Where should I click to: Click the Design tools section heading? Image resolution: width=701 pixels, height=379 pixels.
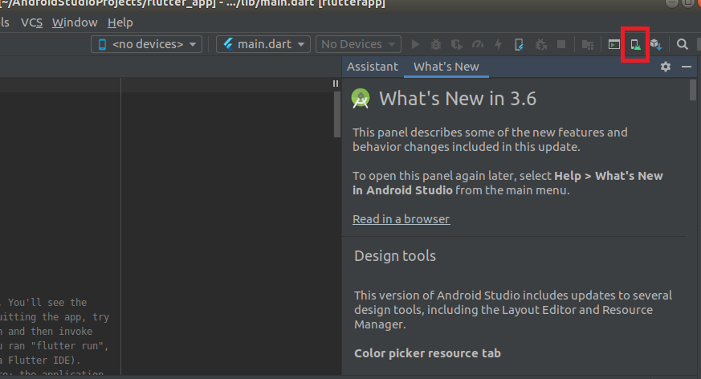[x=395, y=255]
